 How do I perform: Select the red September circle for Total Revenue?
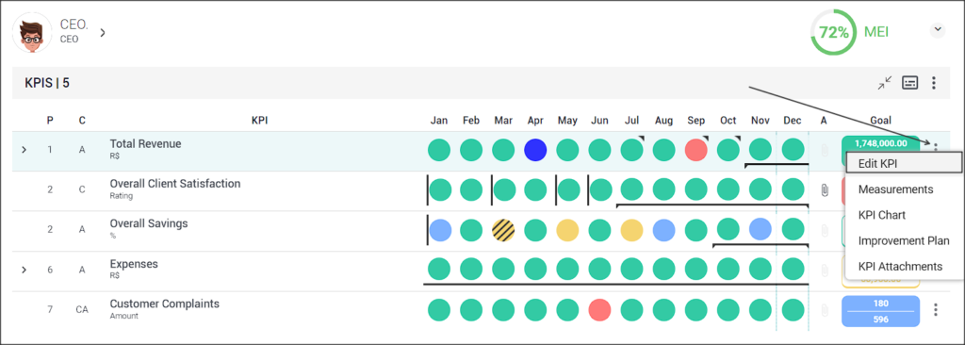pyautogui.click(x=696, y=150)
